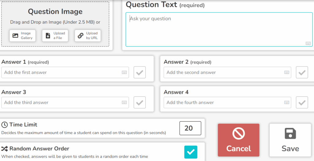
Task: Open keyboard icon in Answer 1 field
Action: [124, 72]
